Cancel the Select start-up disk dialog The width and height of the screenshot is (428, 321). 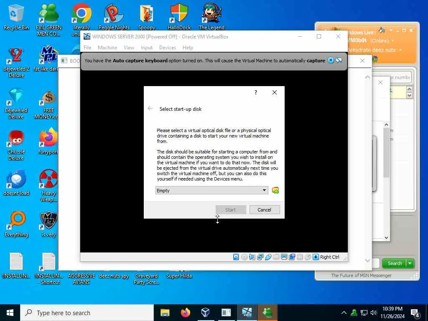(264, 210)
